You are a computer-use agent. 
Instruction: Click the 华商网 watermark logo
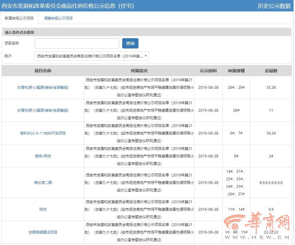click(257, 225)
